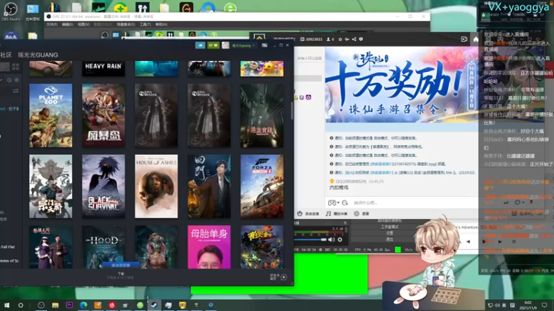This screenshot has width=554, height=311.
Task: Toggle recent activity clock filter in Steam
Action: [x=10, y=80]
